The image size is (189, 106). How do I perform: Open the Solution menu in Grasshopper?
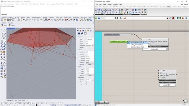point(115,4)
